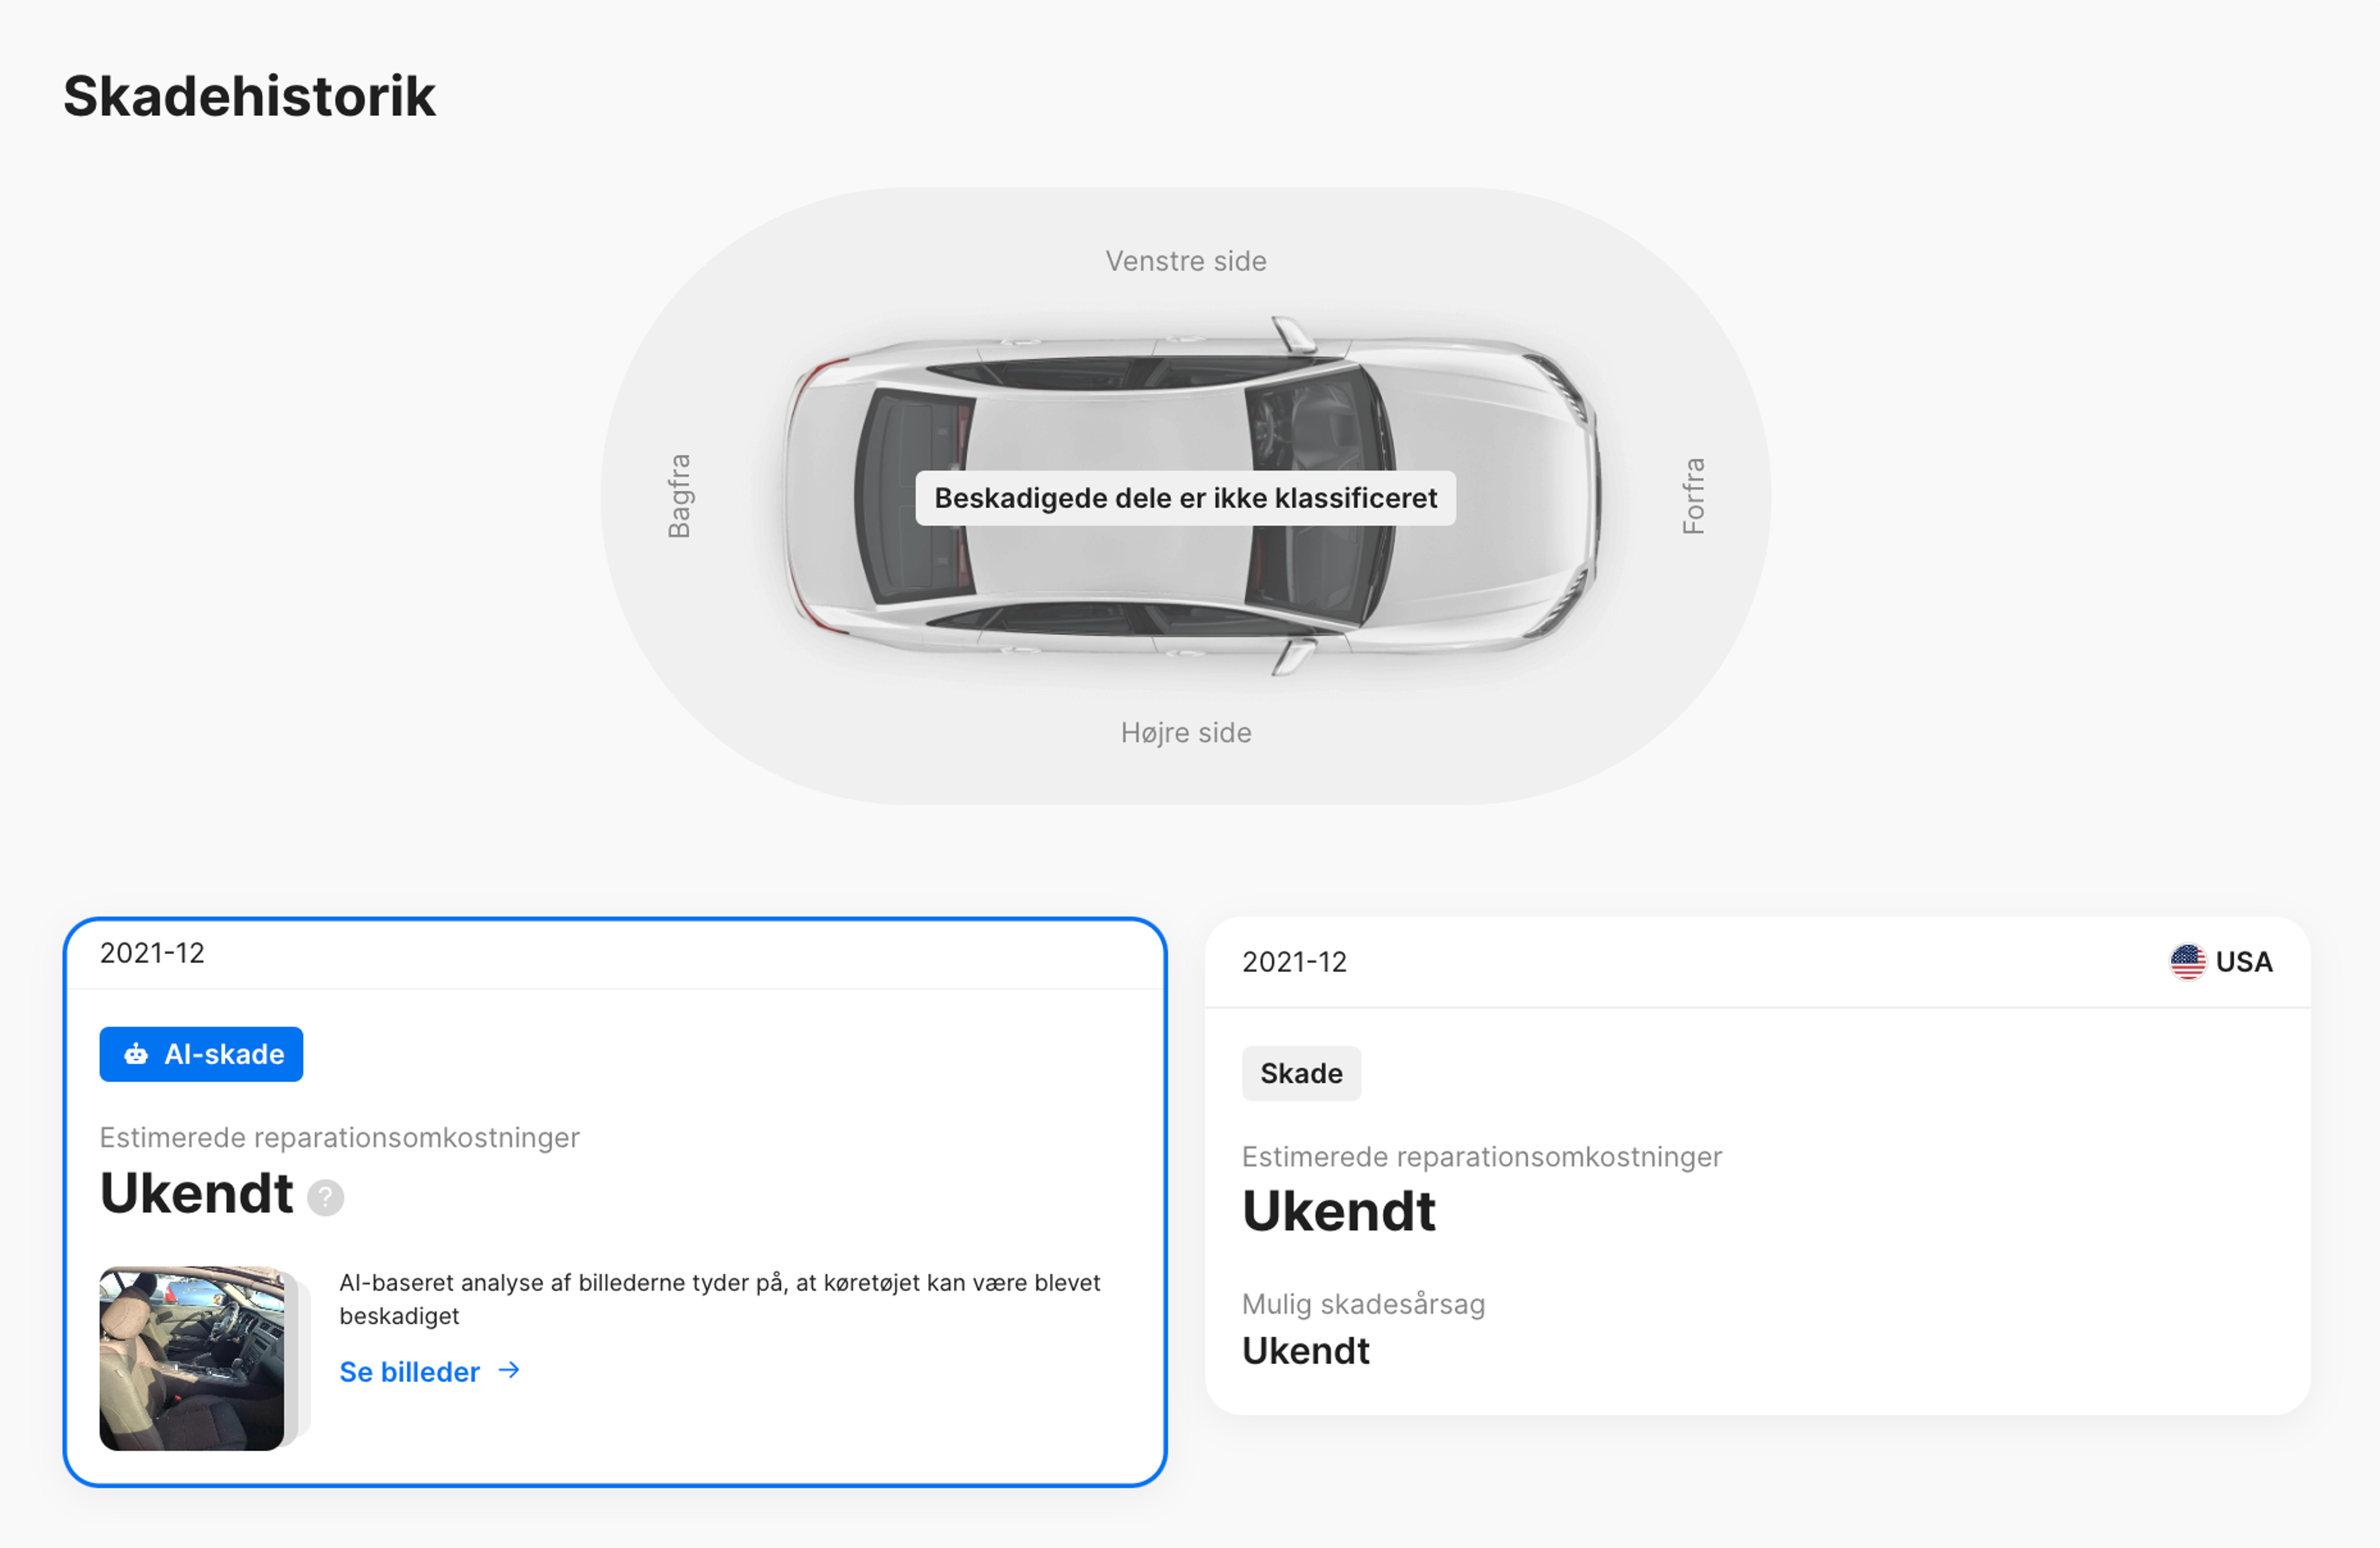Click the Skadehistorik heading
The width and height of the screenshot is (2380, 1548).
(x=249, y=96)
